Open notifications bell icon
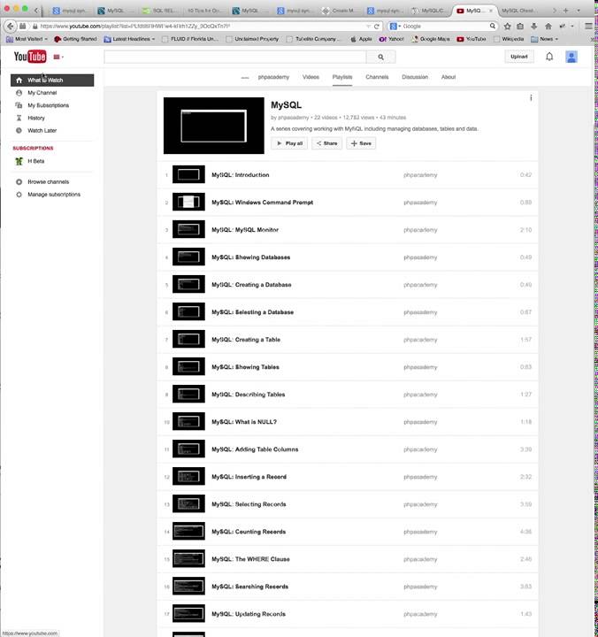The height and width of the screenshot is (637, 598). [x=549, y=57]
